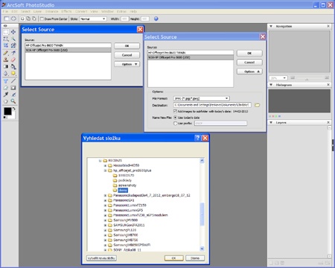This screenshot has height=268, width=335.
Task: Open the Style dropdown set to Normal
Action: click(x=93, y=19)
